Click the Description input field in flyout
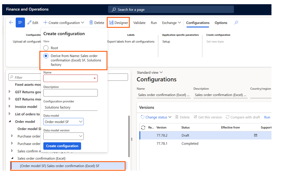This screenshot has width=289, height=175. tap(70, 93)
